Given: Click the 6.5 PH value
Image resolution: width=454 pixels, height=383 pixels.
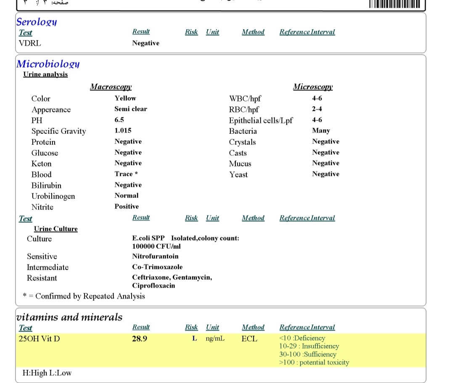Looking at the screenshot, I should coord(119,120).
